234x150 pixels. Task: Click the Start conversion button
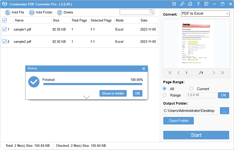coord(196,135)
